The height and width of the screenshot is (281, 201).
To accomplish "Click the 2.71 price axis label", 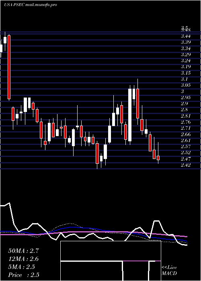I will (186, 128).
